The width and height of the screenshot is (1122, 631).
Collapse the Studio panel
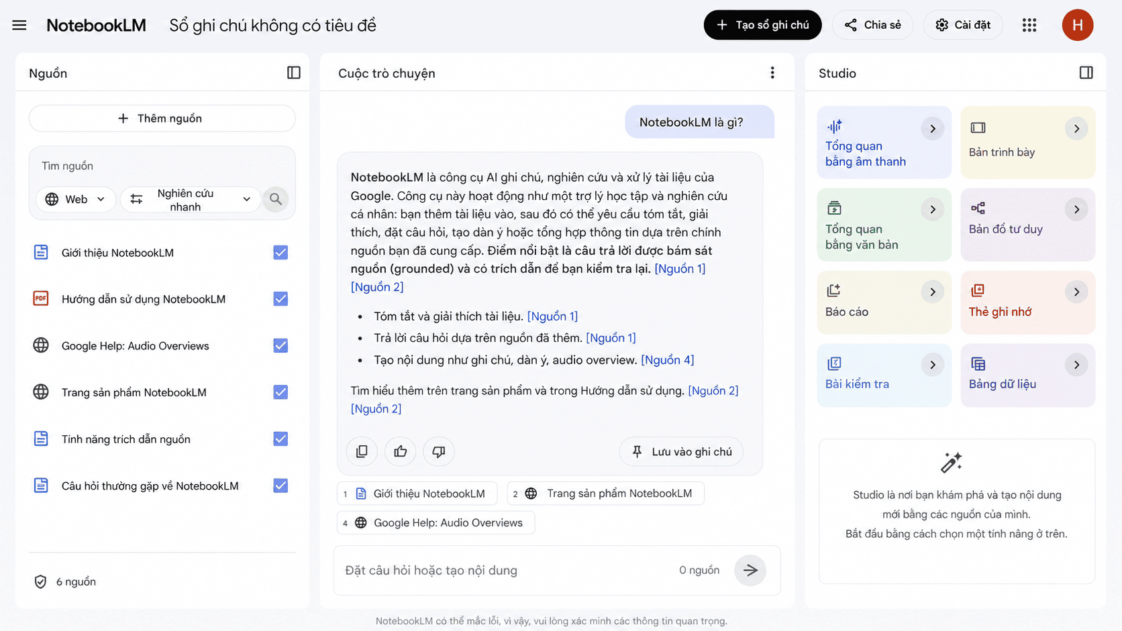click(1086, 72)
